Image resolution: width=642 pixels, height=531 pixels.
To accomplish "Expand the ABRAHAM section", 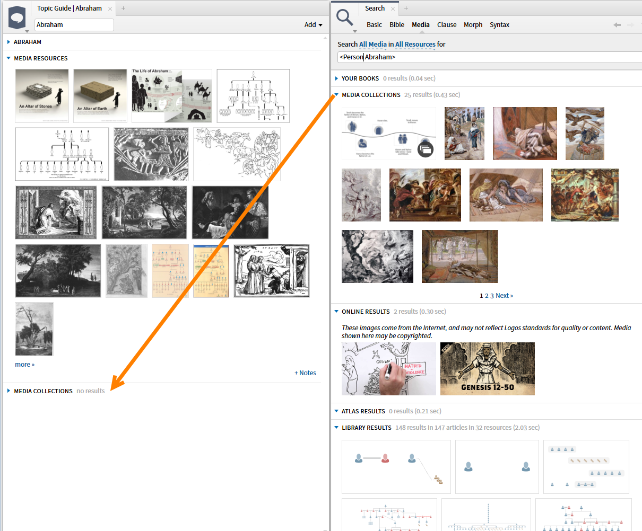I will tap(8, 42).
